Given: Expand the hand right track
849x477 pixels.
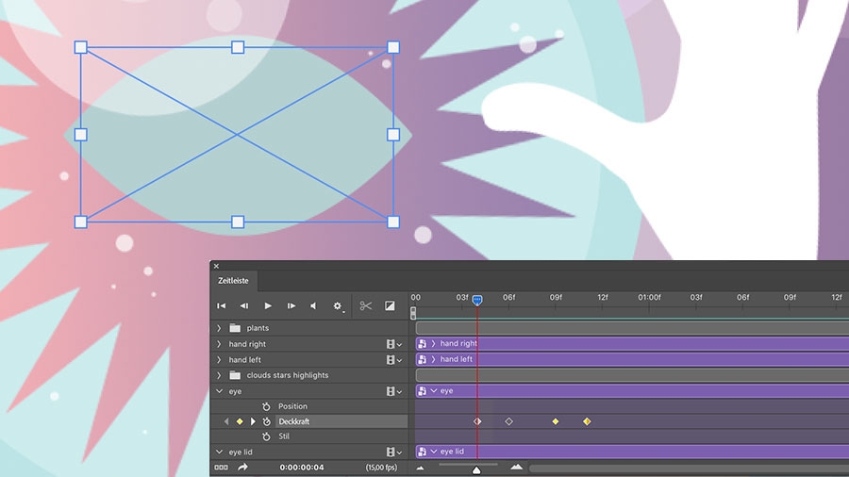Looking at the screenshot, I should tap(219, 344).
